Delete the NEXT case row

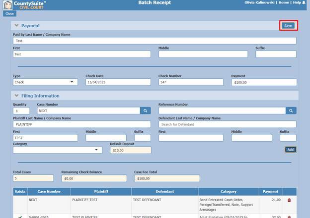pyautogui.click(x=289, y=200)
